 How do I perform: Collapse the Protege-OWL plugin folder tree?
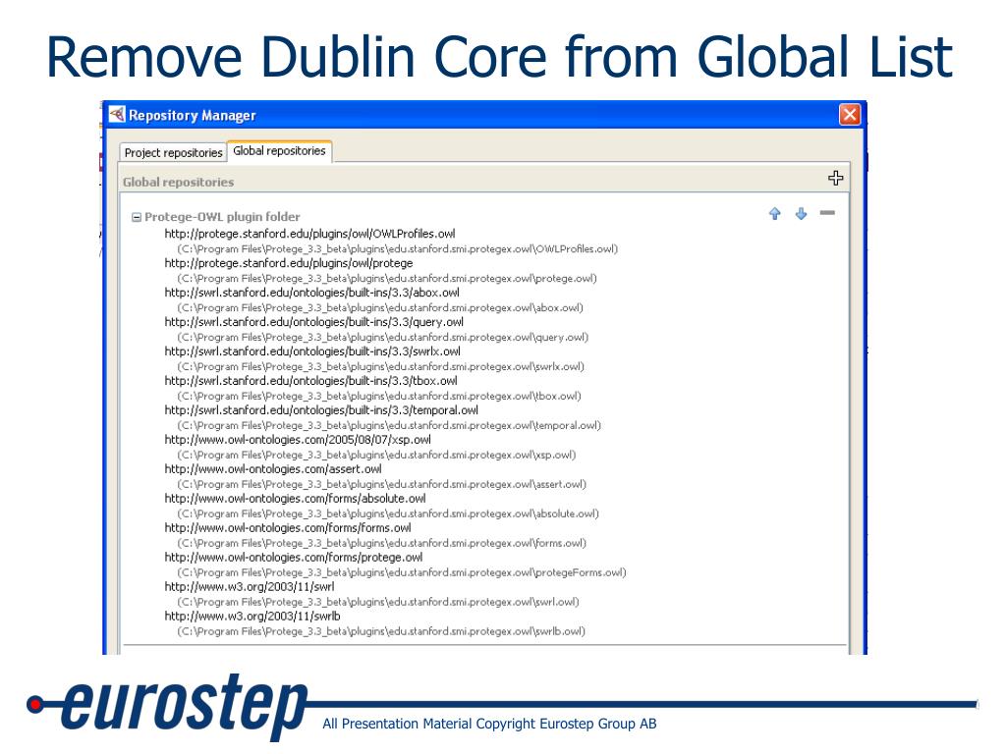pyautogui.click(x=136, y=217)
